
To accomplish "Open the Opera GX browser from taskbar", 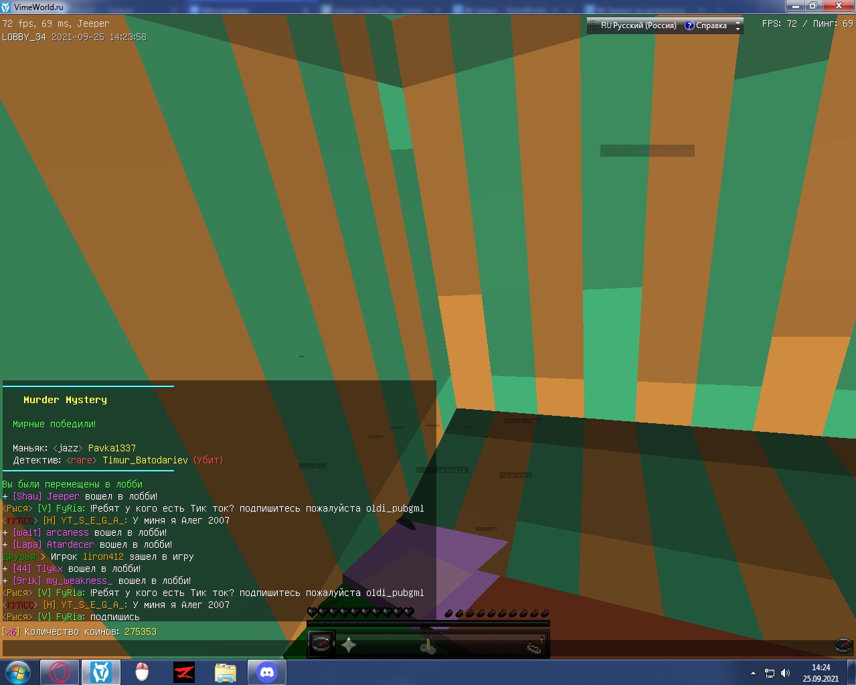I will coord(59,672).
